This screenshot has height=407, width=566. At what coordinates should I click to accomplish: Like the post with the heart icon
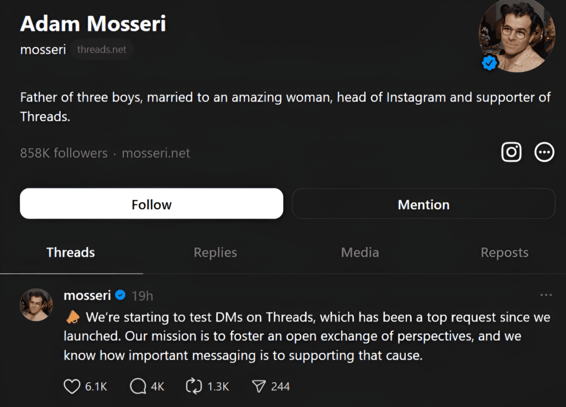[72, 386]
